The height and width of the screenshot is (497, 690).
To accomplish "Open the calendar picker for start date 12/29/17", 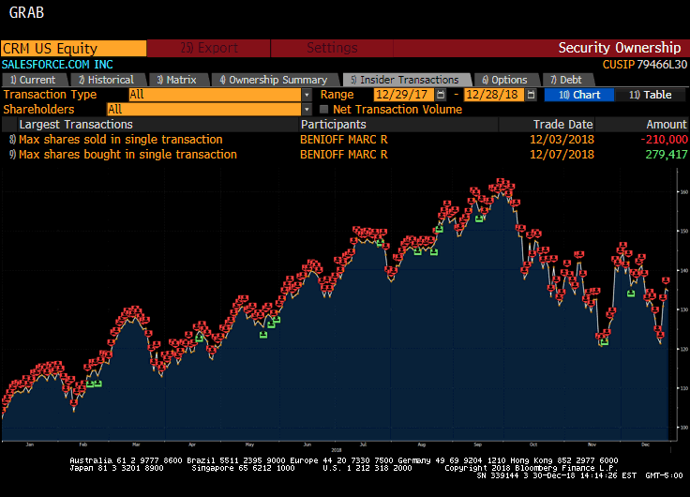I will coord(441,95).
